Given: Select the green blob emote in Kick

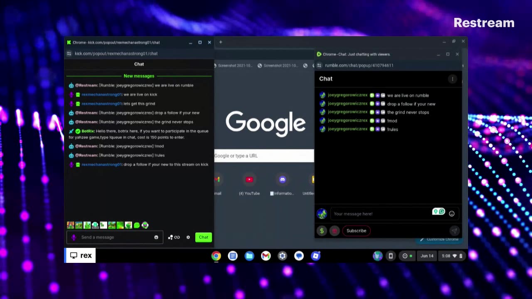Looking at the screenshot, I should (x=137, y=225).
